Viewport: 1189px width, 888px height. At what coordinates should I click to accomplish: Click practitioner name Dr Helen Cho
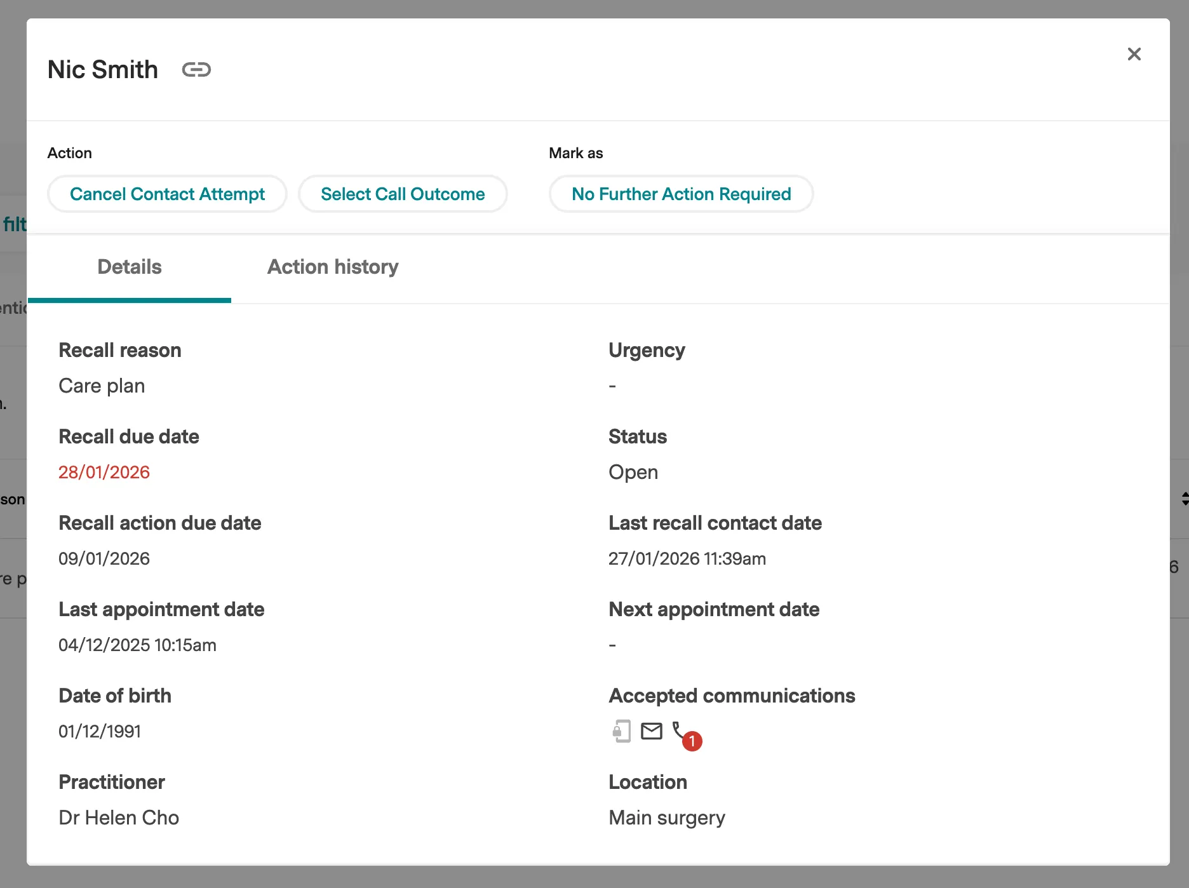(119, 817)
